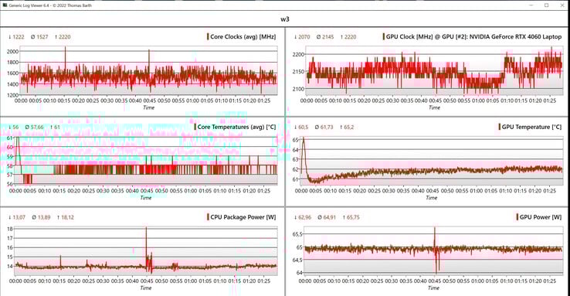Click the CPU Package Power legend marker
Viewport: 570px width, 296px height.
[209, 217]
